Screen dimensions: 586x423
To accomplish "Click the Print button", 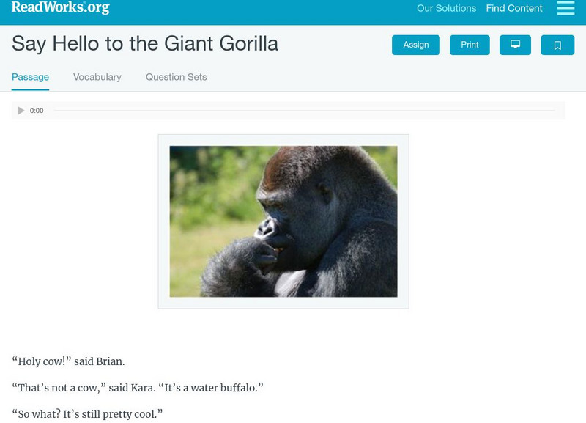I will coord(470,45).
